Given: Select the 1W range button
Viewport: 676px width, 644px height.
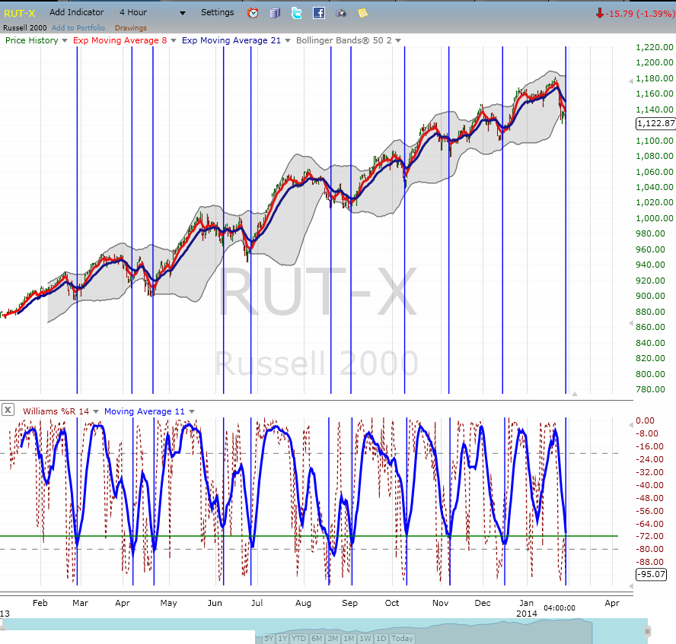Looking at the screenshot, I should click(365, 639).
